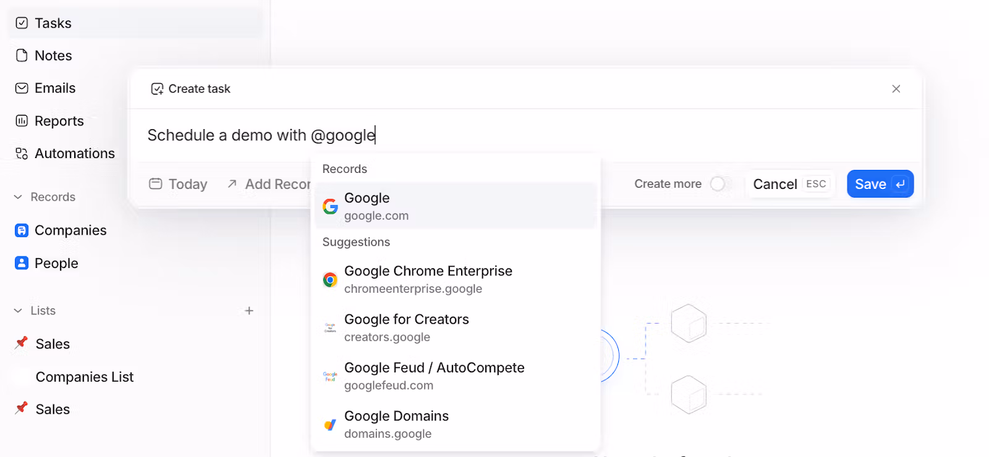Image resolution: width=989 pixels, height=457 pixels.
Task: Click the Google logo in Records result
Action: (x=330, y=206)
